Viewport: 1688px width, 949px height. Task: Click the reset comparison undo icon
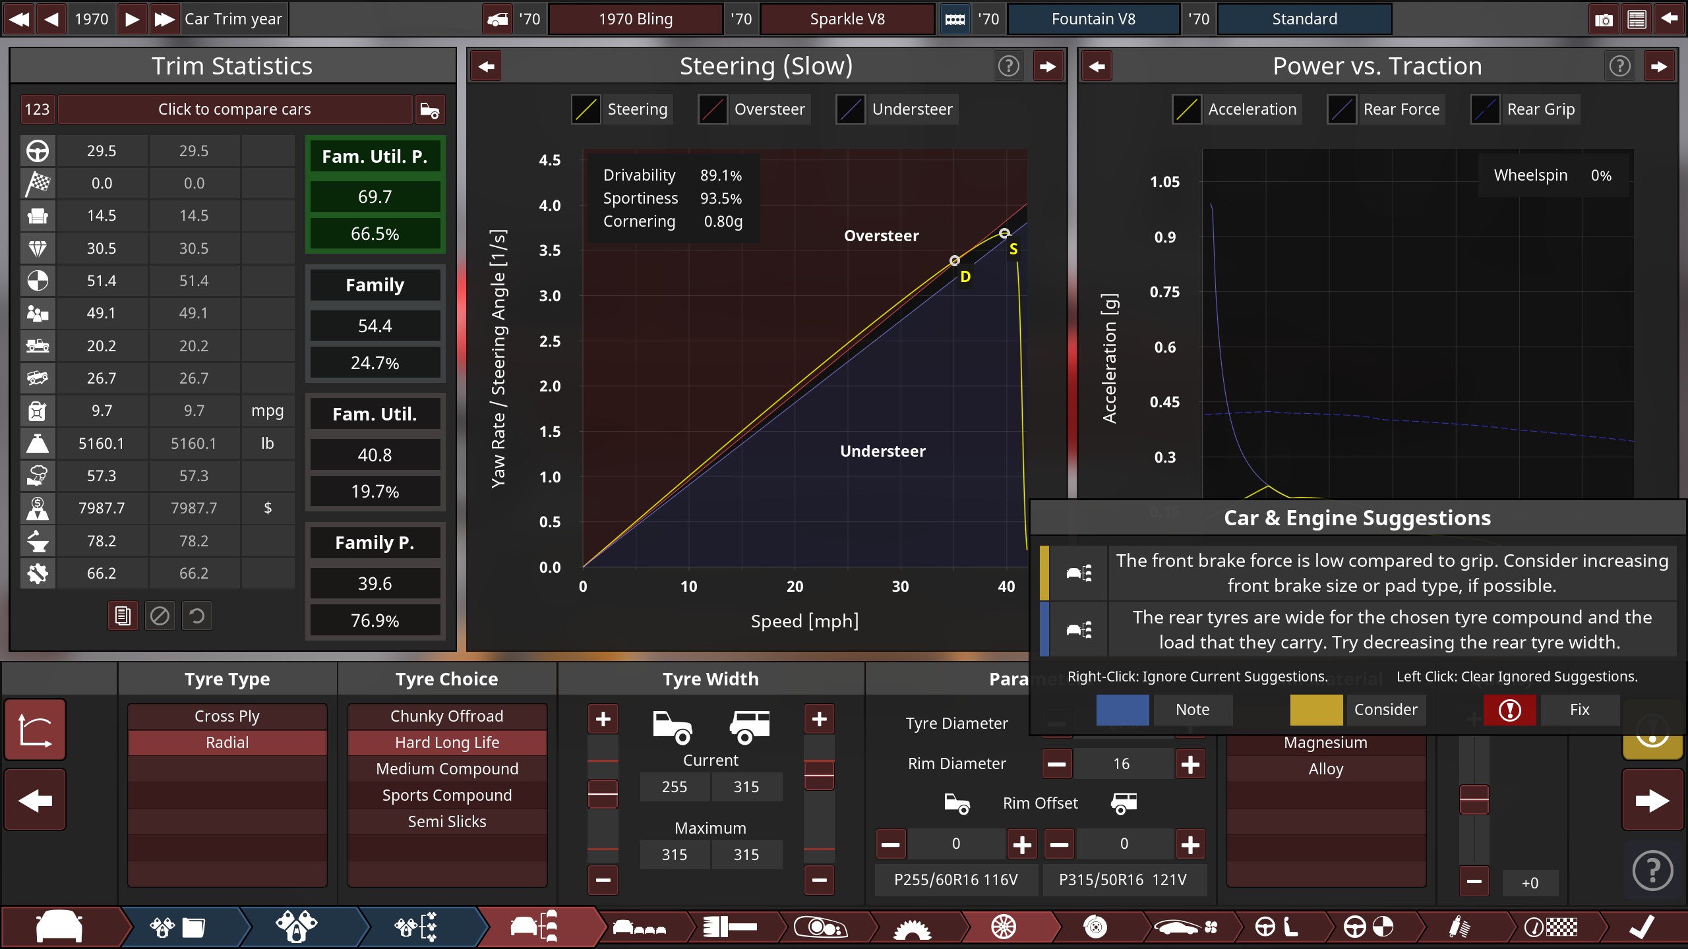point(196,616)
